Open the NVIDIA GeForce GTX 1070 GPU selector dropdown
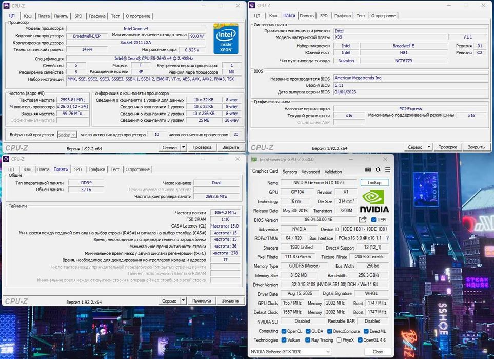The image size is (494, 359). point(290,352)
